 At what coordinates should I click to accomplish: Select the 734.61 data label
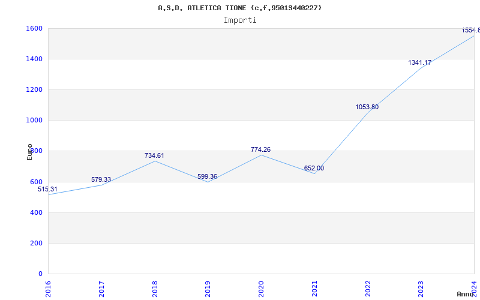click(x=154, y=155)
